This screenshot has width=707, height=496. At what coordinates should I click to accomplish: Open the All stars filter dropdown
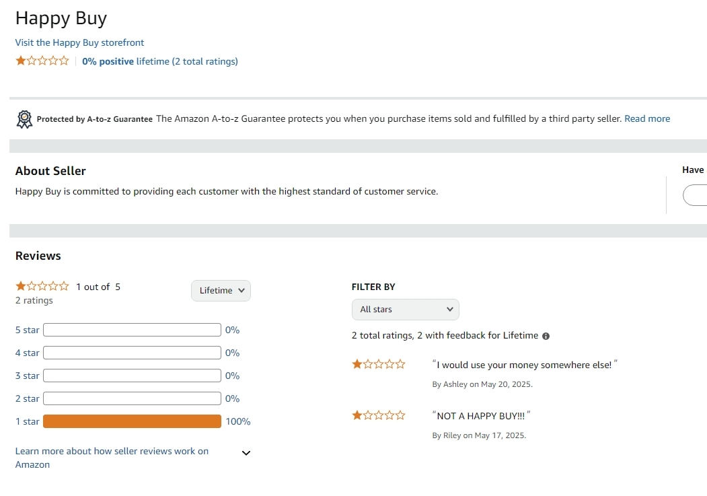(405, 310)
